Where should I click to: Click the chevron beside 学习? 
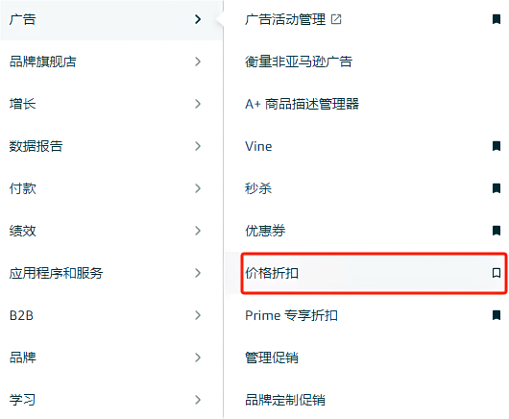pos(198,400)
